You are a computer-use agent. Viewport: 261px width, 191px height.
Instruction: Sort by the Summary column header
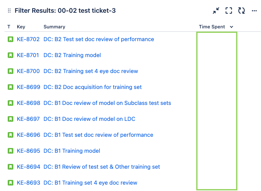54,27
